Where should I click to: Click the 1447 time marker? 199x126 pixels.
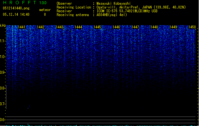coord(135,27)
